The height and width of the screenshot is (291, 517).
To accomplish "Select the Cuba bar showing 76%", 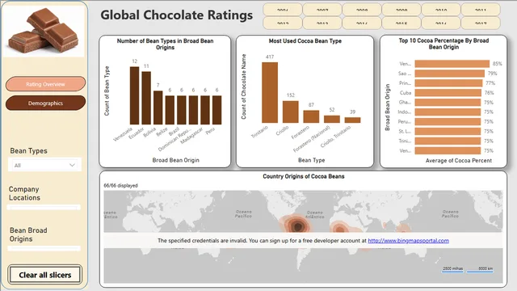I will 448,93.
